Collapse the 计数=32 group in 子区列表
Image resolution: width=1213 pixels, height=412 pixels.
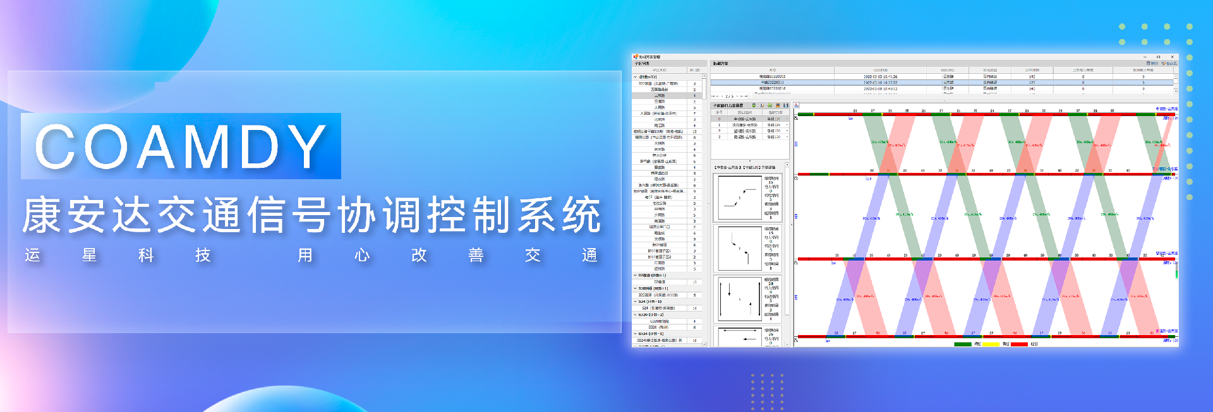(x=635, y=77)
